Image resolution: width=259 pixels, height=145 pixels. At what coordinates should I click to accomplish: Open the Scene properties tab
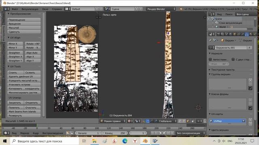(x=227, y=34)
